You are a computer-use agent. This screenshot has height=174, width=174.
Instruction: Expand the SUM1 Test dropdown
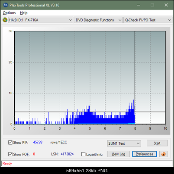coord(124,143)
